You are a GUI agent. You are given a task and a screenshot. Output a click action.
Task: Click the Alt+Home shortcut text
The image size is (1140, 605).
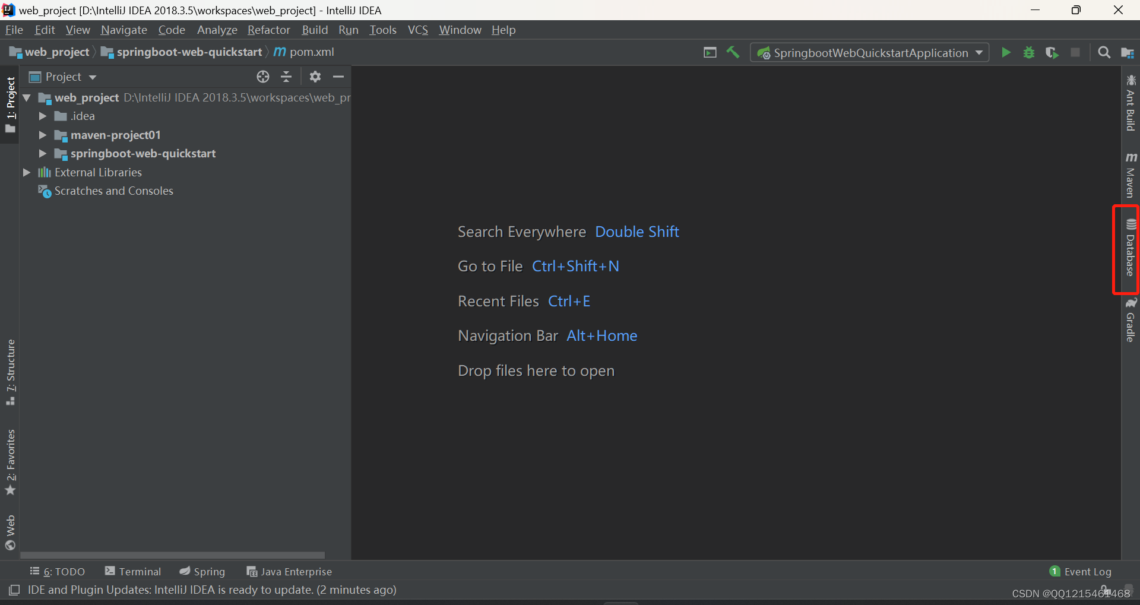(x=601, y=336)
